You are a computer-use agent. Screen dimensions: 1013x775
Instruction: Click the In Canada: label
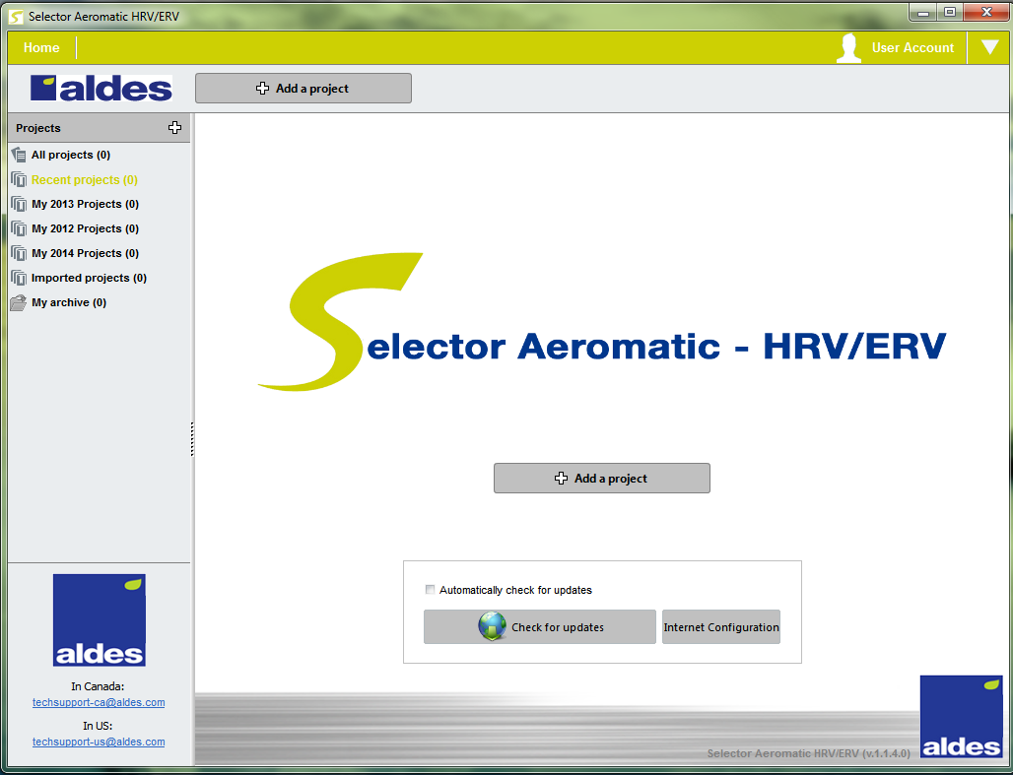pos(99,685)
